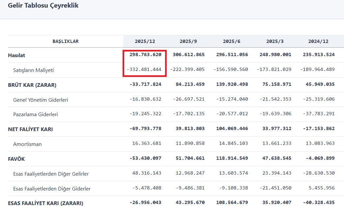Click operating profit value 108.564.679
This screenshot has height=206, width=344.
click(x=232, y=202)
